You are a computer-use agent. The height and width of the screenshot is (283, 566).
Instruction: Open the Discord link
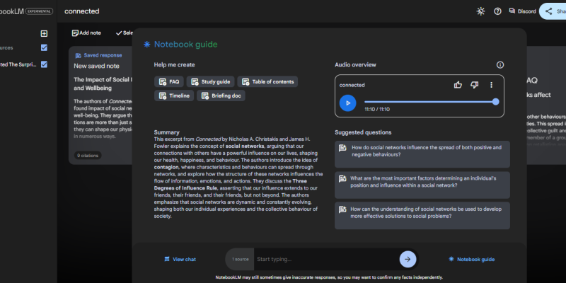pyautogui.click(x=522, y=11)
